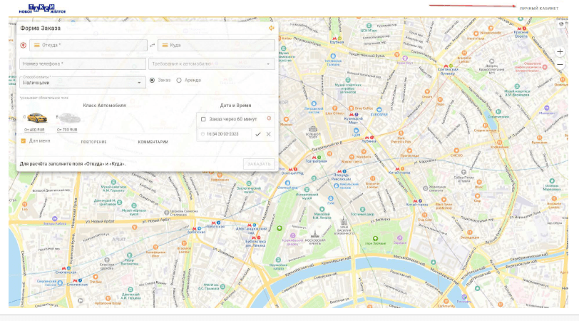Open the Комментарии tab
Image resolution: width=579 pixels, height=321 pixels.
153,142
